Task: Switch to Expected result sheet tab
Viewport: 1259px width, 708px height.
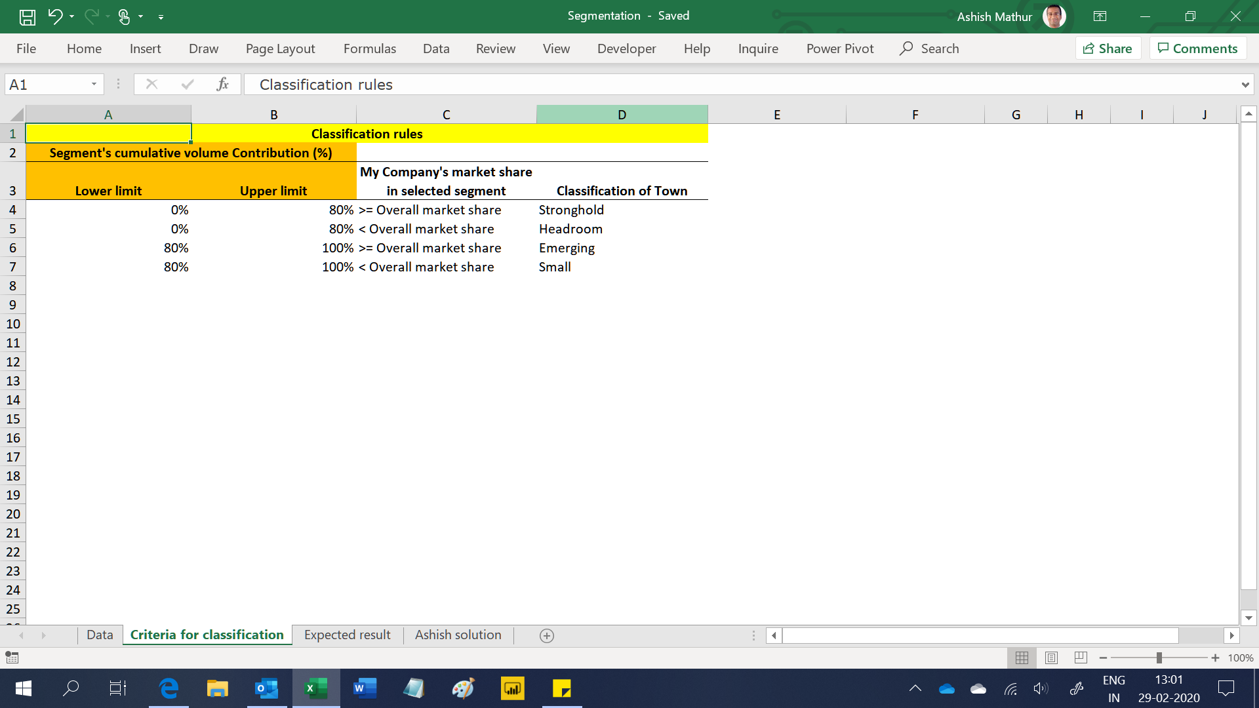Action: 347,635
